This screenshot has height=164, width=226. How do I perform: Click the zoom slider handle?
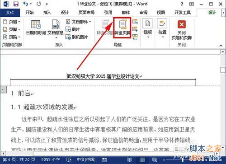[x=183, y=160]
